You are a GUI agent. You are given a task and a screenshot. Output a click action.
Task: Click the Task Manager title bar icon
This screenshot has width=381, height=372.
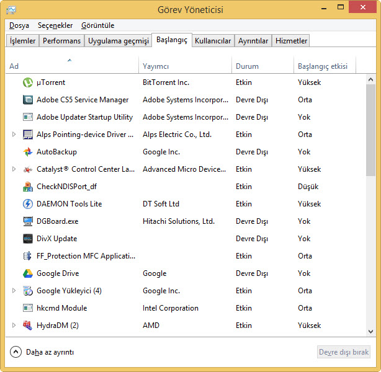tap(11, 10)
